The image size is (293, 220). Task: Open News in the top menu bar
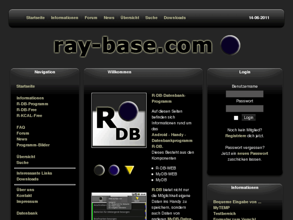pyautogui.click(x=109, y=18)
